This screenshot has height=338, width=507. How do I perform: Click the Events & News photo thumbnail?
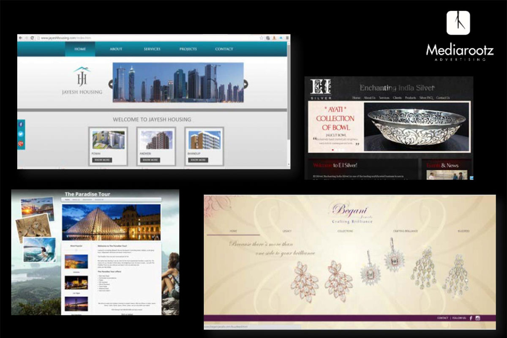tap(447, 175)
